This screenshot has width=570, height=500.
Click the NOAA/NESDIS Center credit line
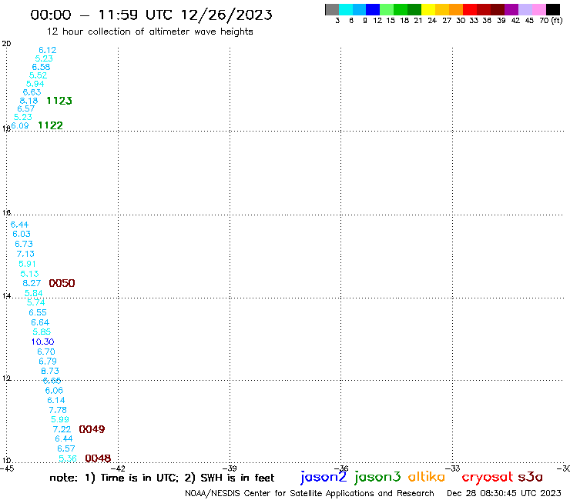tap(310, 493)
